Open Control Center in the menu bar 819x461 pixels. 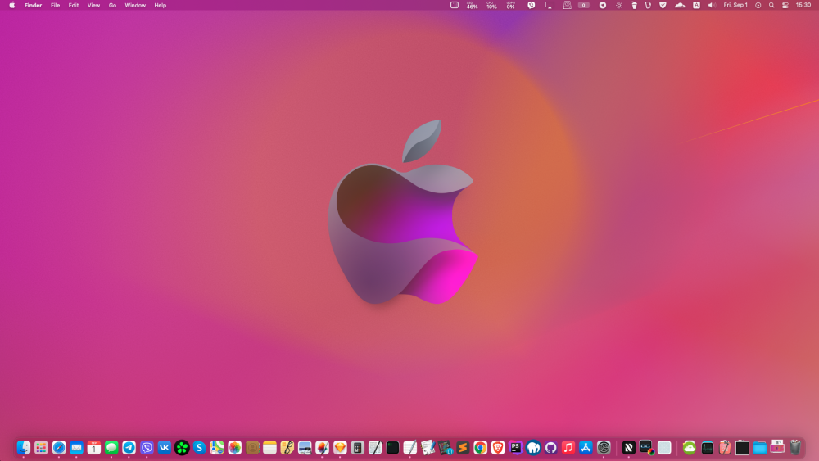pos(785,5)
